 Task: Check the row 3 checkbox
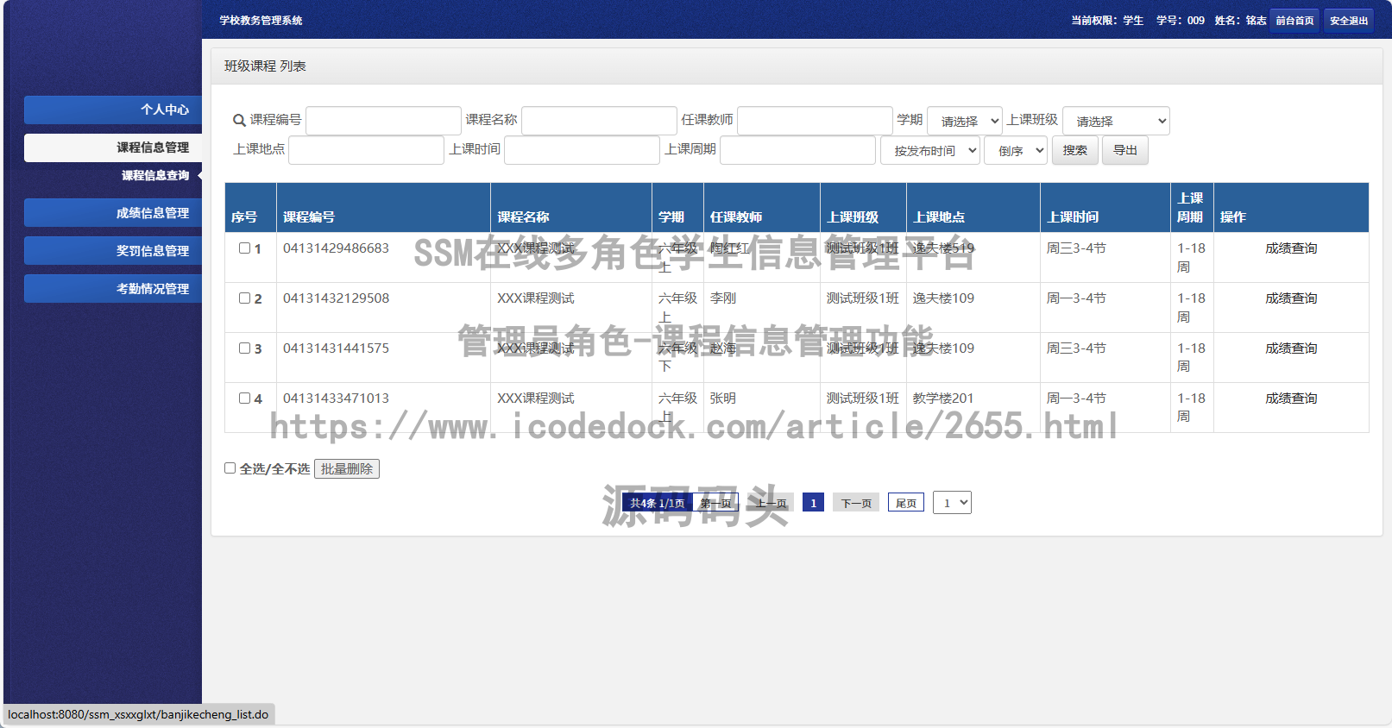pyautogui.click(x=244, y=348)
